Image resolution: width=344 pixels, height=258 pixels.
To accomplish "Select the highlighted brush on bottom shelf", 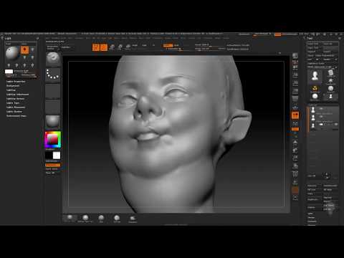I will coord(70,218).
